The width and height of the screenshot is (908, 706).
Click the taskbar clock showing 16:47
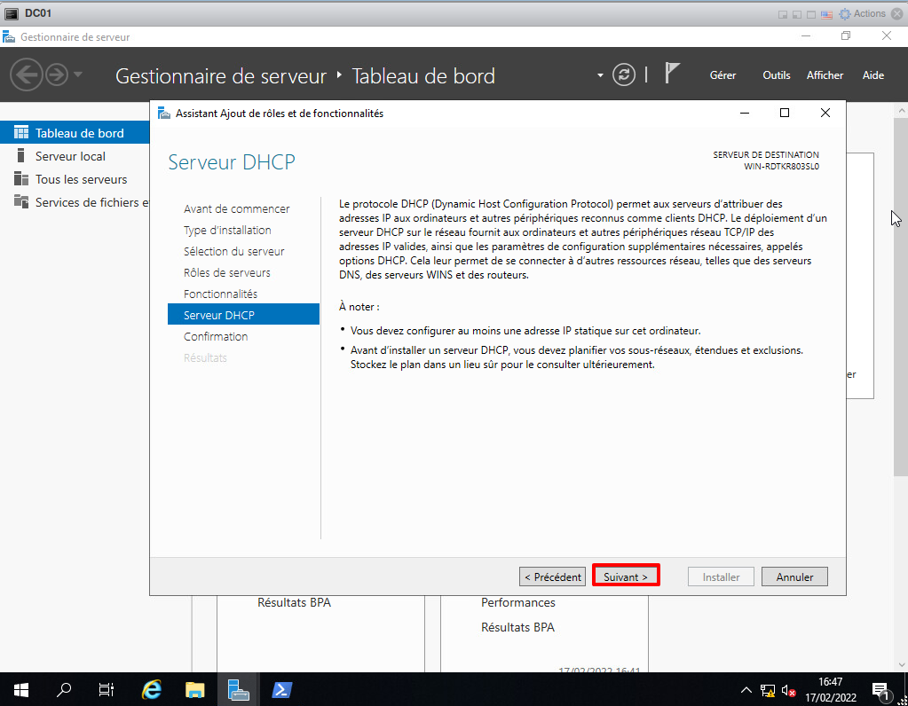tap(830, 689)
